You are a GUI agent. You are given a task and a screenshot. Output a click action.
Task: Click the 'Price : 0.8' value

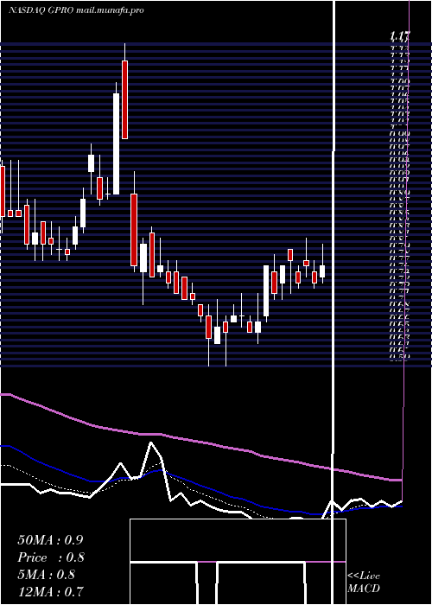coord(51,557)
